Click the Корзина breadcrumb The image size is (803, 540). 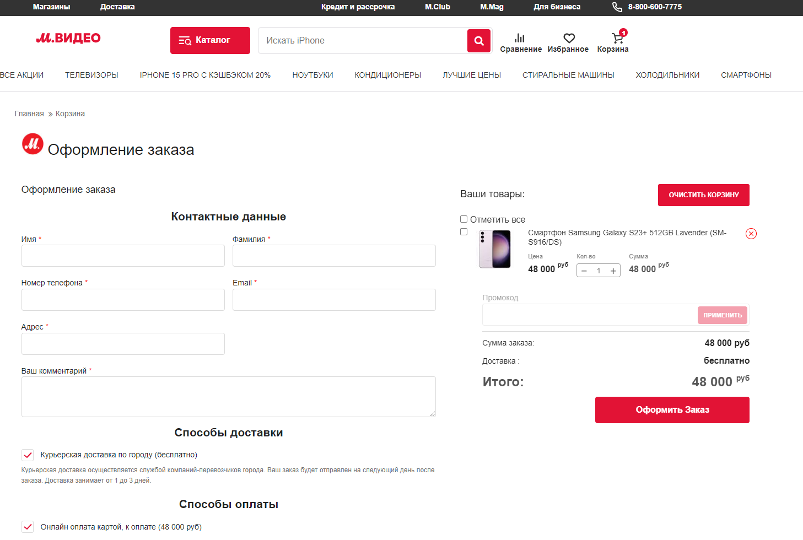tap(70, 114)
